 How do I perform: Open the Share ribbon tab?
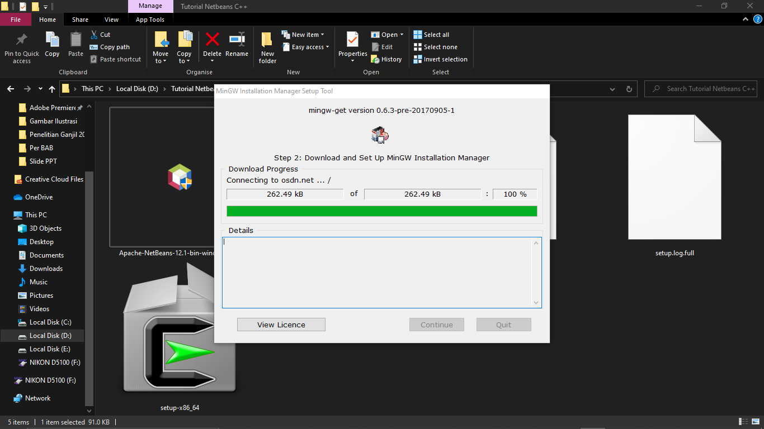coord(80,20)
